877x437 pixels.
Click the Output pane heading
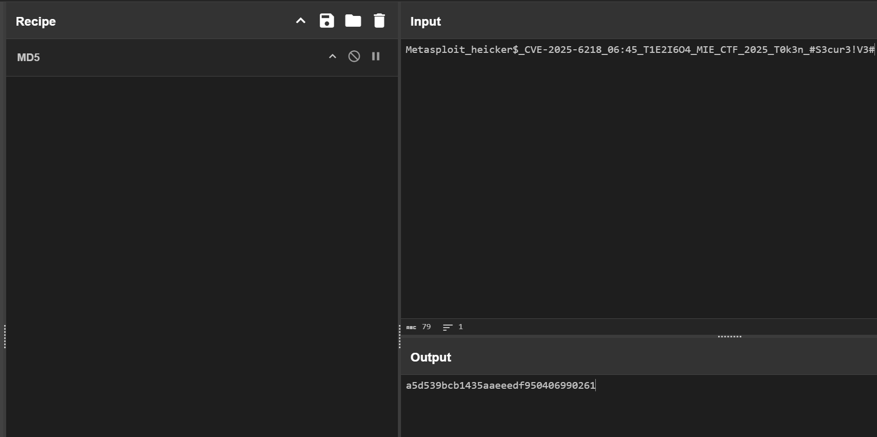click(431, 357)
